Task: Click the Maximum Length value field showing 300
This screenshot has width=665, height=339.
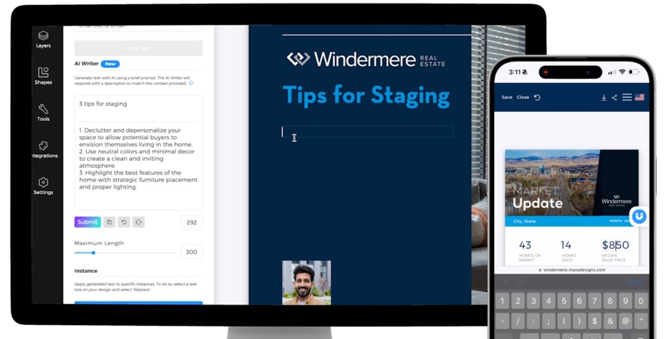Action: click(191, 252)
